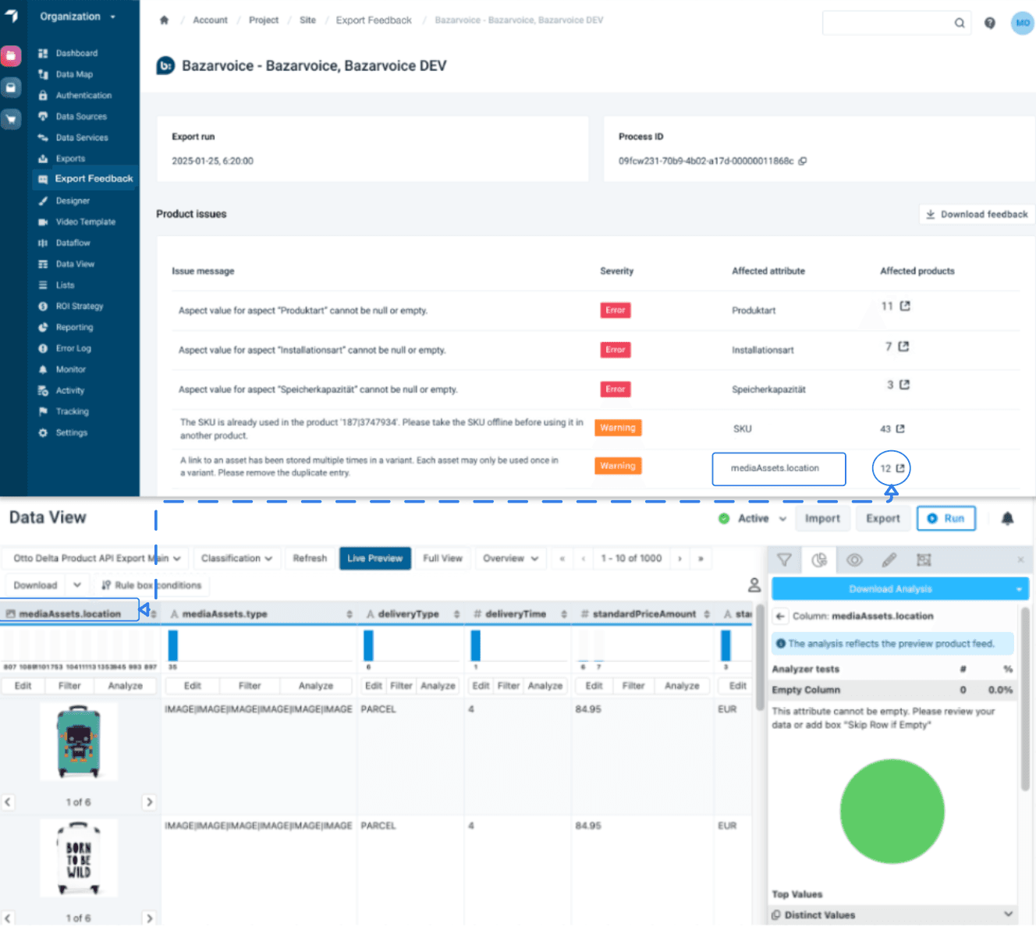The image size is (1036, 927).
Task: Open the filter funnel panel tab
Action: click(784, 559)
